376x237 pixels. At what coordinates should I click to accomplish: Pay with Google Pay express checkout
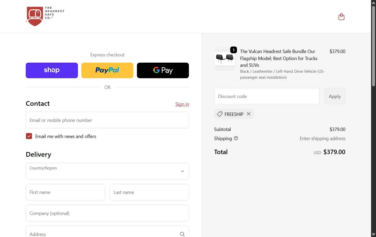tap(163, 70)
